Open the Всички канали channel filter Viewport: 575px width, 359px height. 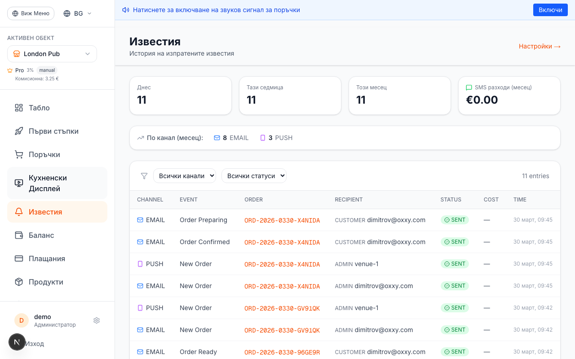[184, 176]
